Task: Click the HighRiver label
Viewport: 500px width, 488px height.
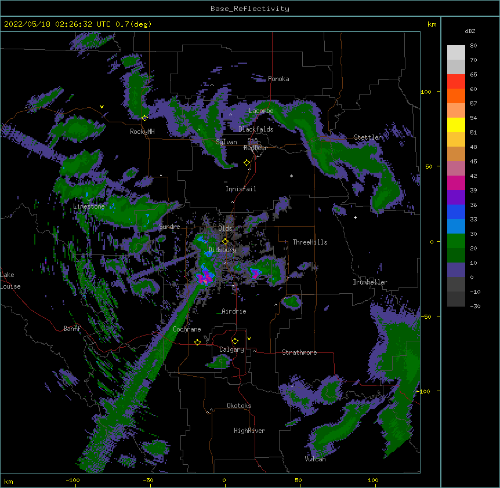Action: [249, 431]
